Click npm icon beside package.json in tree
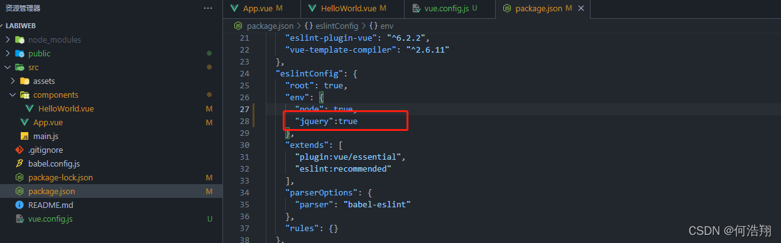 19,191
